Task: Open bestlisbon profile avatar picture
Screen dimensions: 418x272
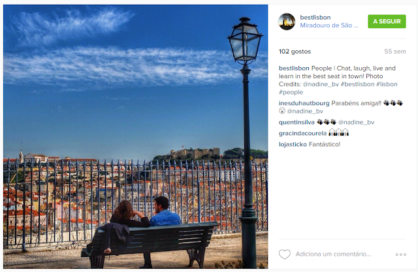Action: coord(287,22)
